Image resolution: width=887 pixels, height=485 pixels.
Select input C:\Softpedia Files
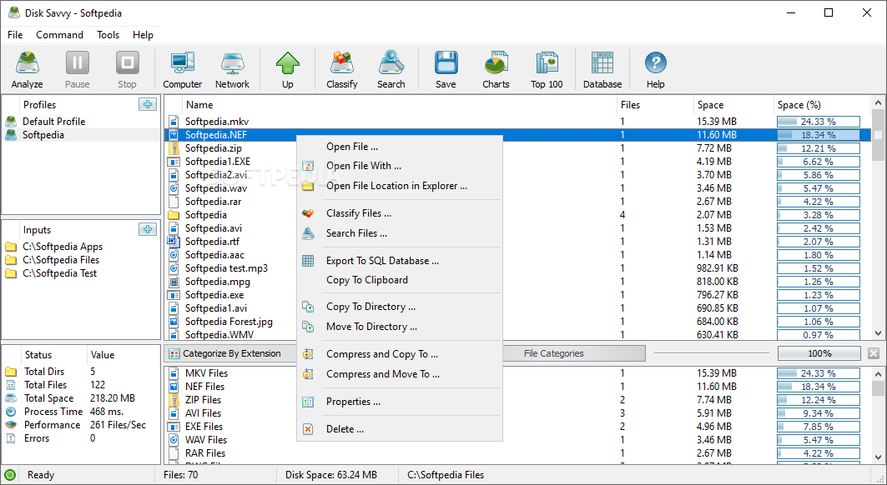click(61, 259)
